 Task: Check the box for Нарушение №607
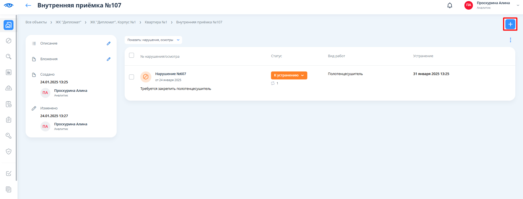coord(132,77)
